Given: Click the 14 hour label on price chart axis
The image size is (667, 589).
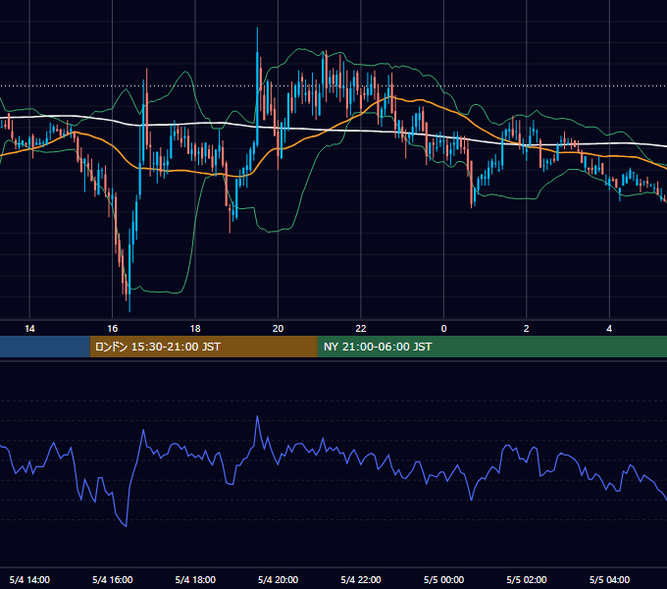Looking at the screenshot, I should point(29,329).
